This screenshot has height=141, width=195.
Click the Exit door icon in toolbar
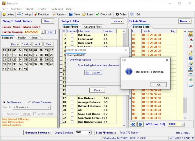coord(132,14)
